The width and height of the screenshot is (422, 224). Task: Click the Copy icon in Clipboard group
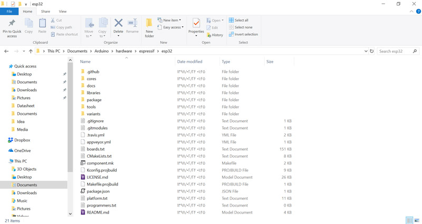(x=29, y=23)
